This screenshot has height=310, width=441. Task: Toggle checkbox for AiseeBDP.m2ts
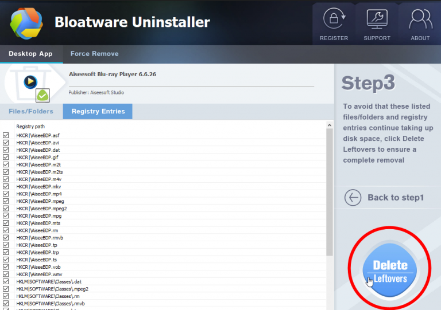tap(6, 172)
